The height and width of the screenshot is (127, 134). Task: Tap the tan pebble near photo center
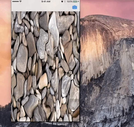pyautogui.click(x=43, y=81)
